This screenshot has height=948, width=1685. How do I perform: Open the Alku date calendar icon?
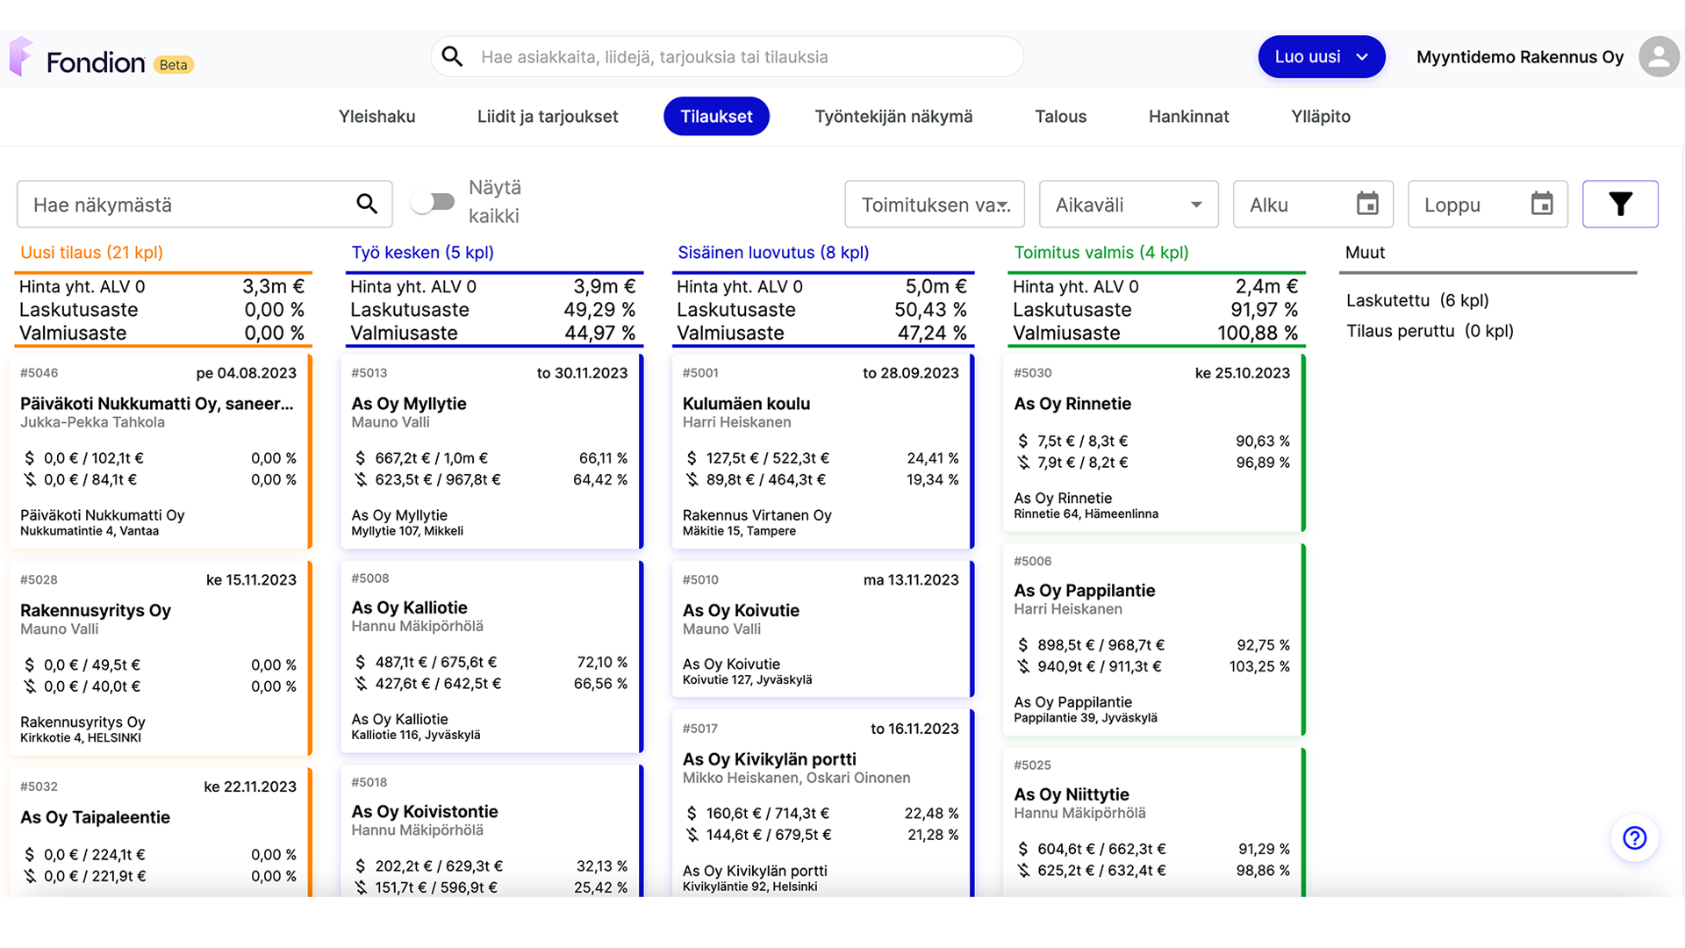pos(1367,204)
